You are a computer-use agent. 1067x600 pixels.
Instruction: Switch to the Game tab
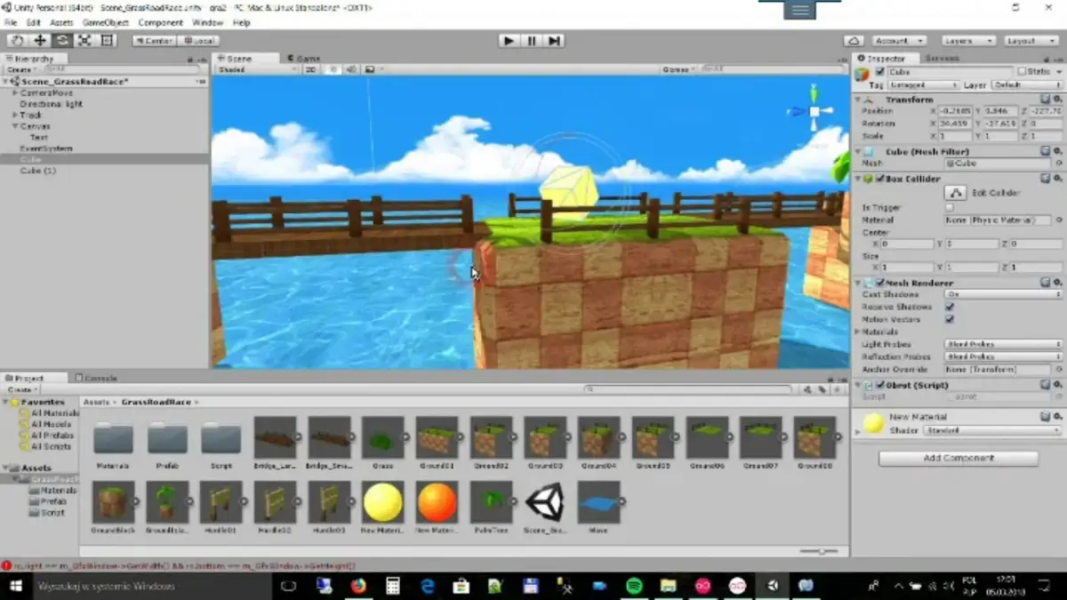point(308,59)
